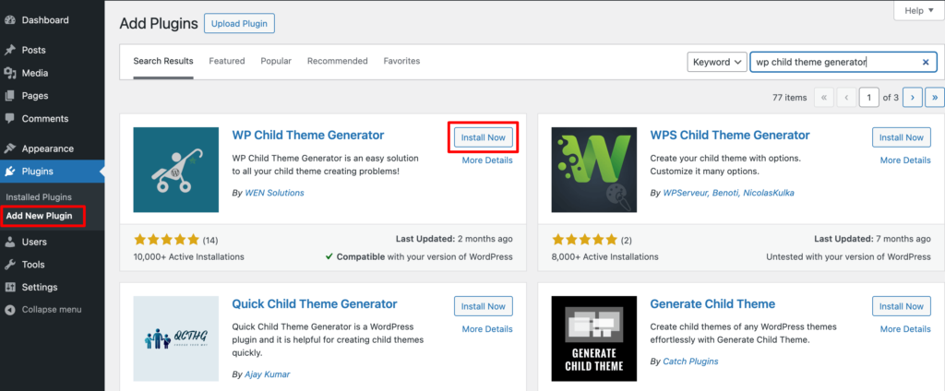Open More Details for WPS Child Theme Generator
This screenshot has height=391, width=945.
(905, 160)
